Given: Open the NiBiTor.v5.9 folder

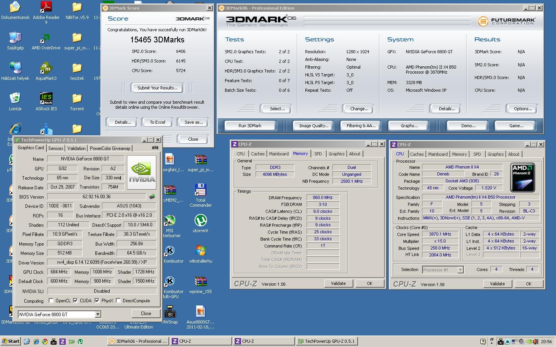Looking at the screenshot, I should [77, 10].
